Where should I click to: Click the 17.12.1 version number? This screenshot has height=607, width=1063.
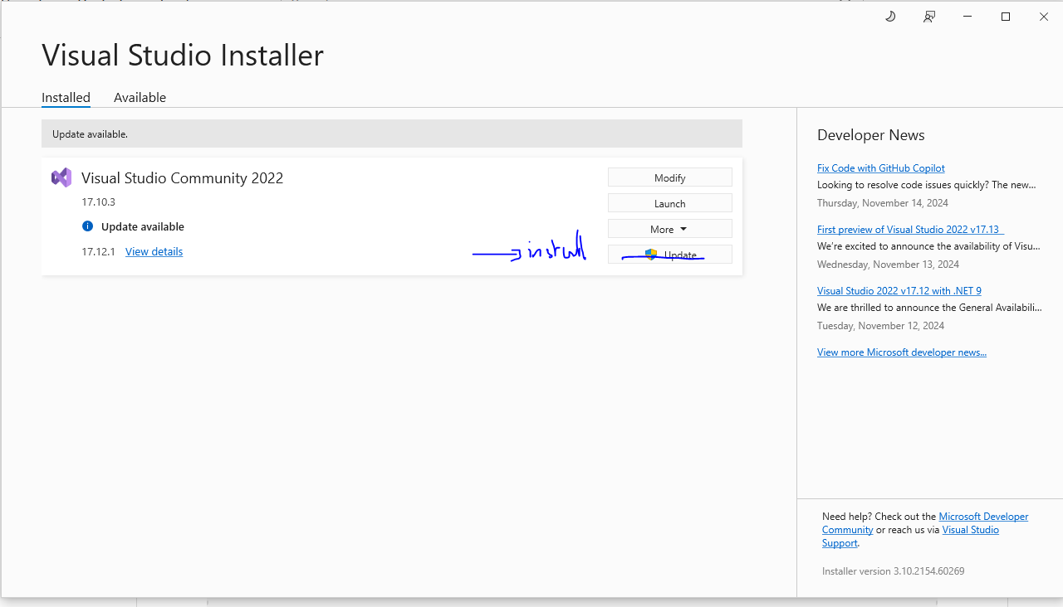tap(98, 251)
